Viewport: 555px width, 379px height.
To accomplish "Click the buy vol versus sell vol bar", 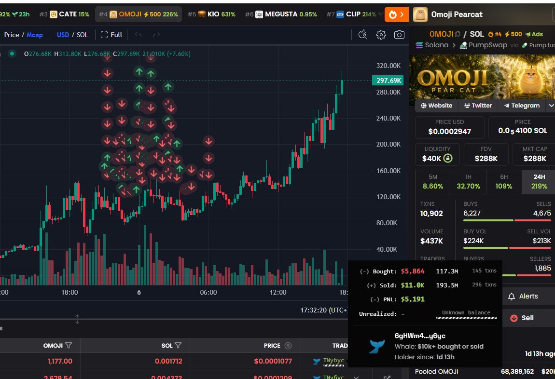I will [507, 248].
